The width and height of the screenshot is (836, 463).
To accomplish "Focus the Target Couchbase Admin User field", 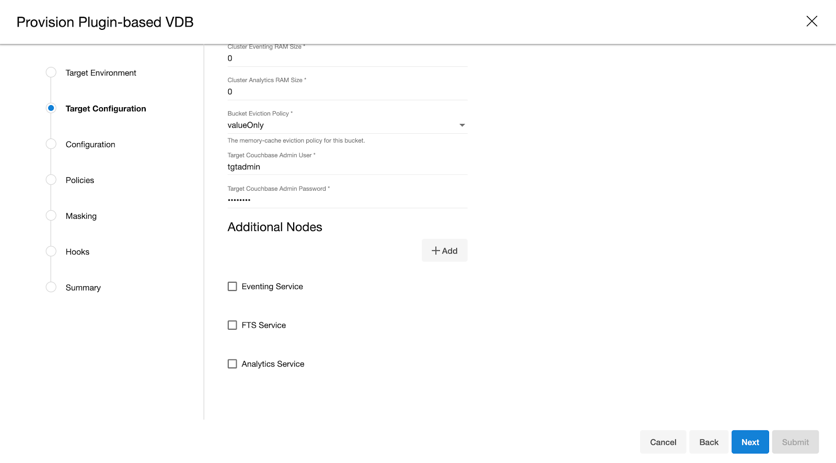I will (x=347, y=167).
